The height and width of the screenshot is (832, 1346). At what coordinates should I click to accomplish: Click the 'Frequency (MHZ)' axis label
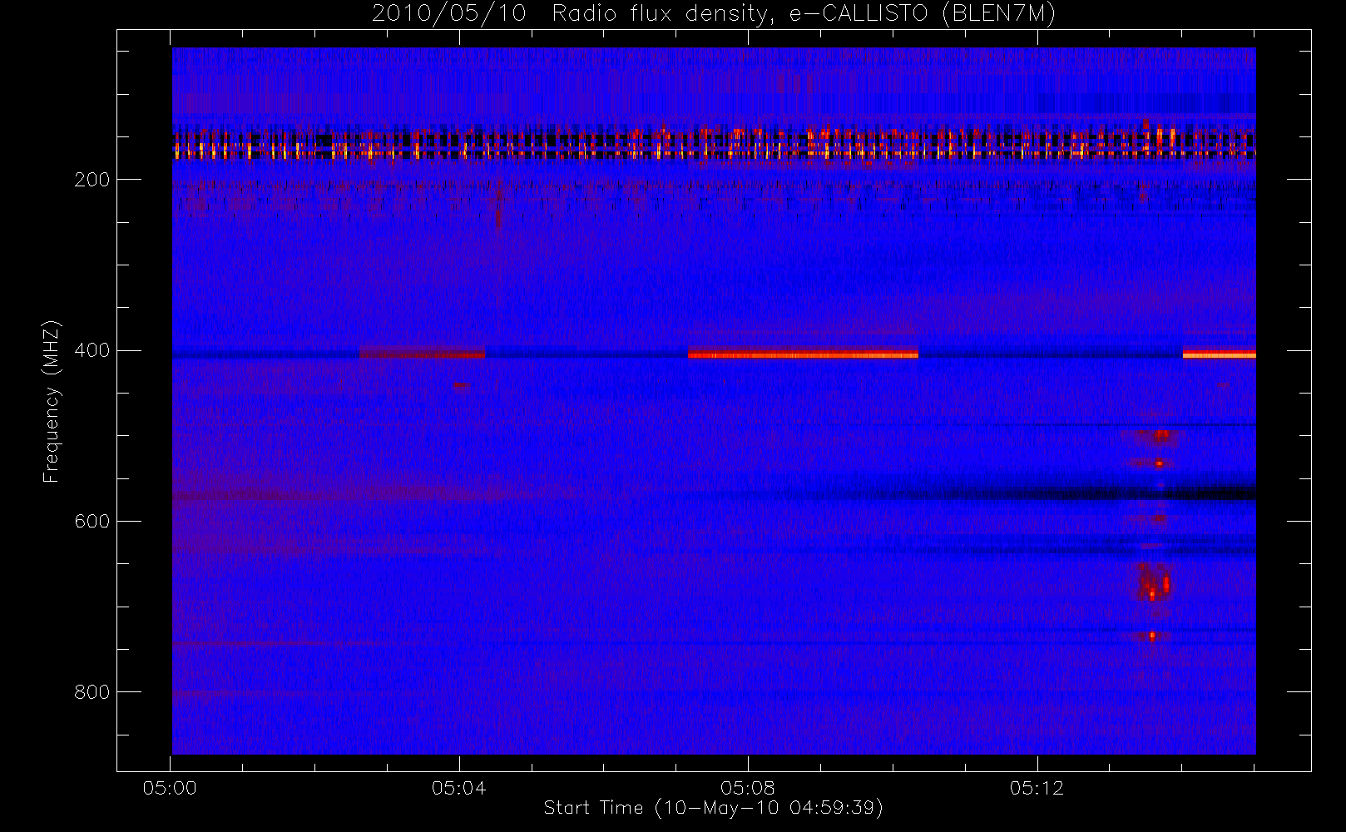[52, 401]
